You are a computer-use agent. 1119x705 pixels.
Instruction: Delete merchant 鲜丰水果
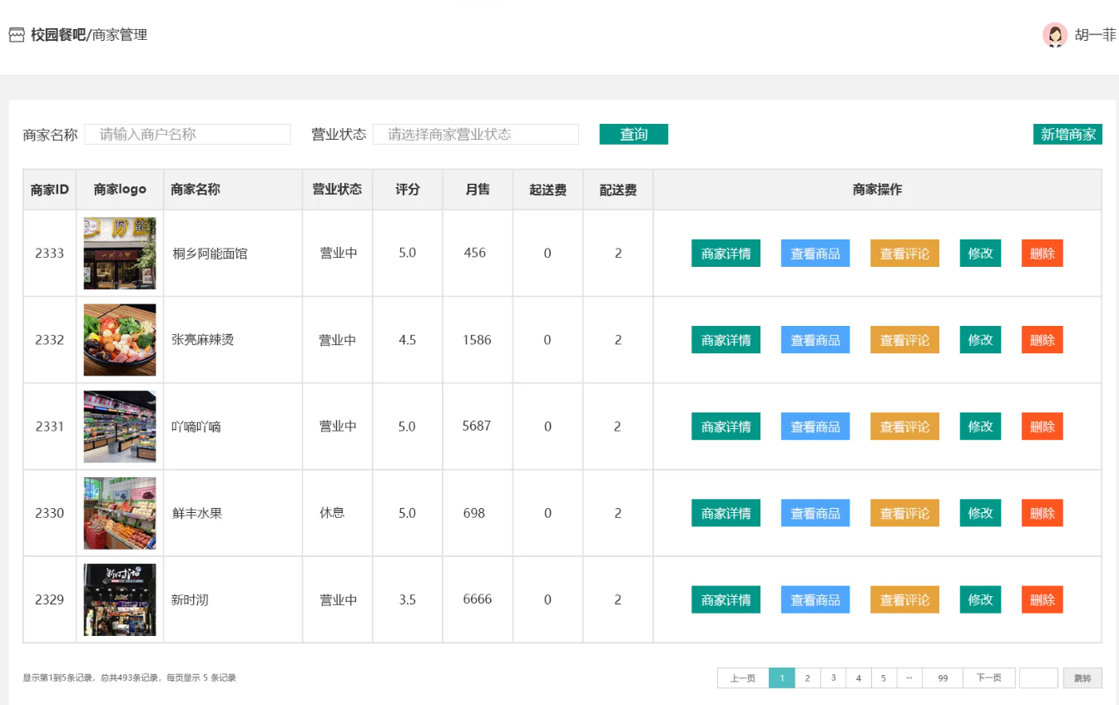tap(1042, 513)
